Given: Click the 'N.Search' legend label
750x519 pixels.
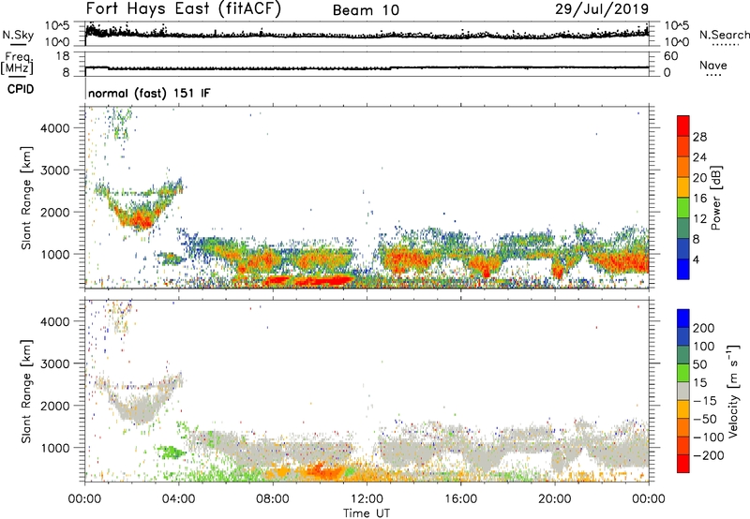Looking at the screenshot, I should [724, 35].
